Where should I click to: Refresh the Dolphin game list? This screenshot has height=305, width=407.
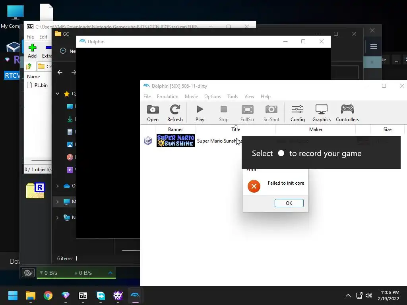pyautogui.click(x=175, y=113)
